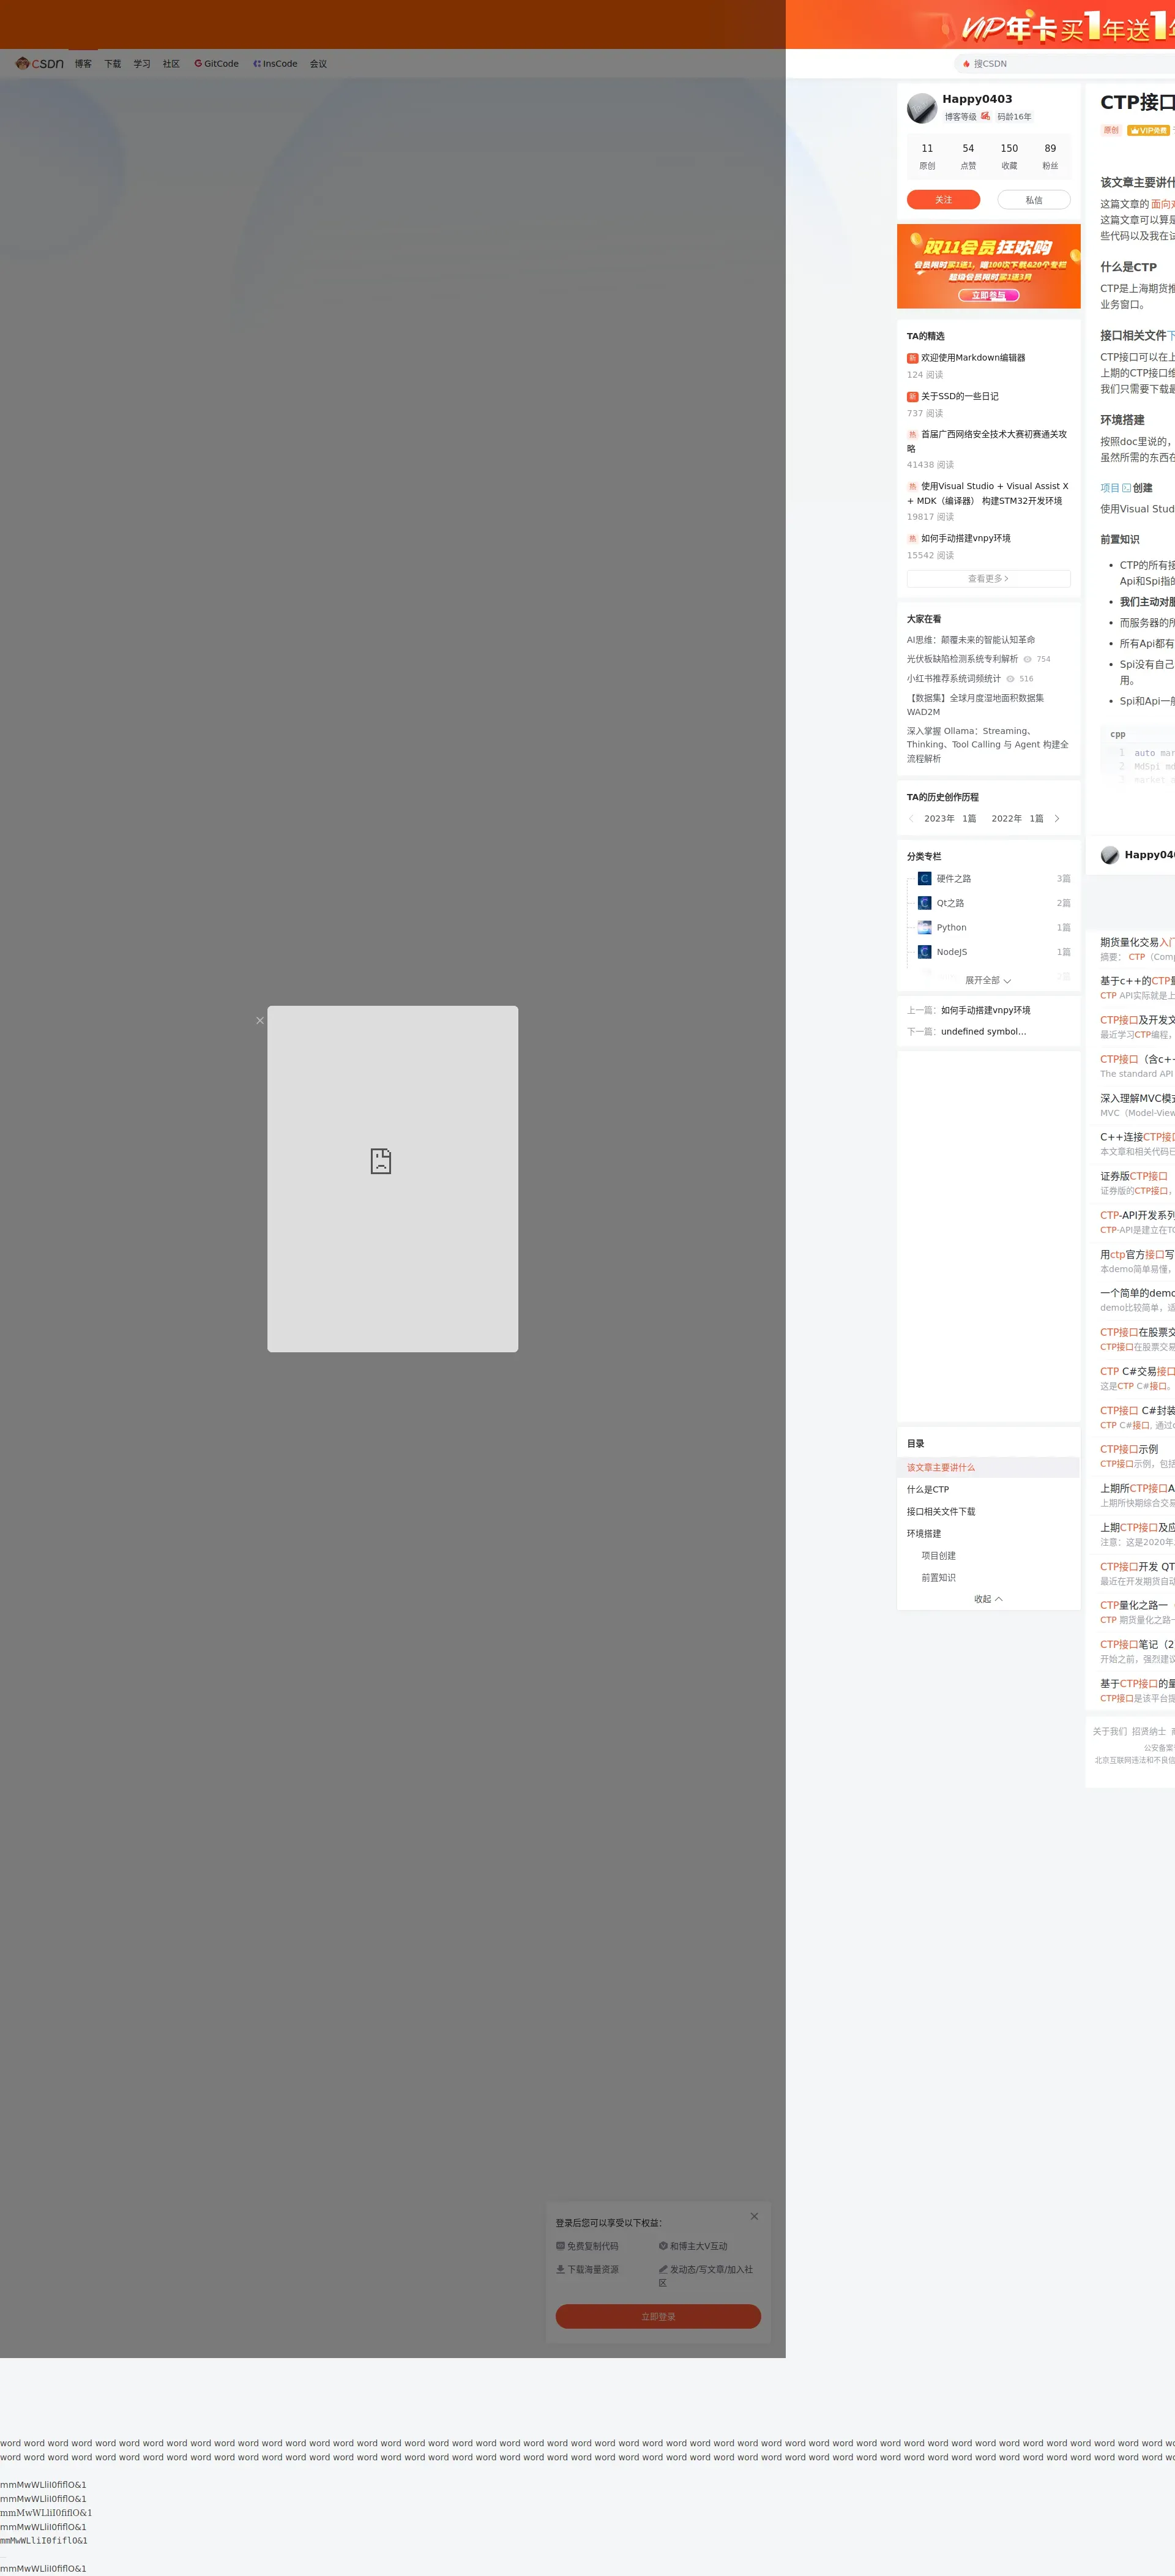Screen dimensions: 1175x2576
Task: Click Happy0403 profile avatar
Action: pos(921,107)
